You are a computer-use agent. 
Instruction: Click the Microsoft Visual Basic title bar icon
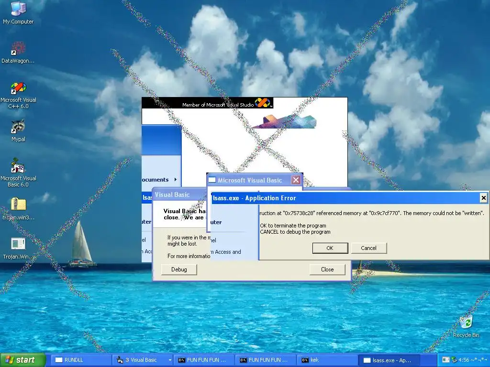click(212, 180)
